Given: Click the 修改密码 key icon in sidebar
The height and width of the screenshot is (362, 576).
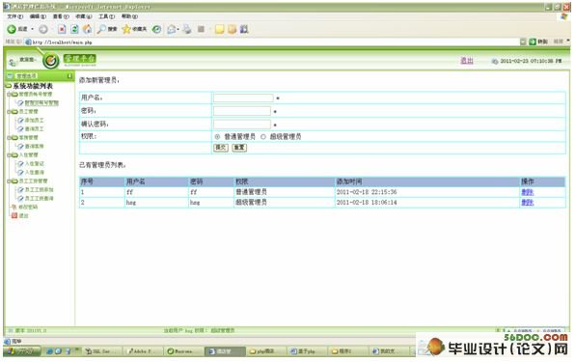Looking at the screenshot, I should 14,208.
